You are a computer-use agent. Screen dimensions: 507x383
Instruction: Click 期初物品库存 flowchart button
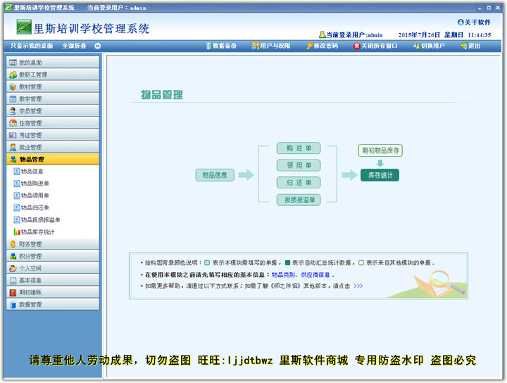[380, 150]
